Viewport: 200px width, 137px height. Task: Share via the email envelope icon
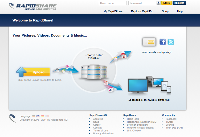click(x=149, y=42)
